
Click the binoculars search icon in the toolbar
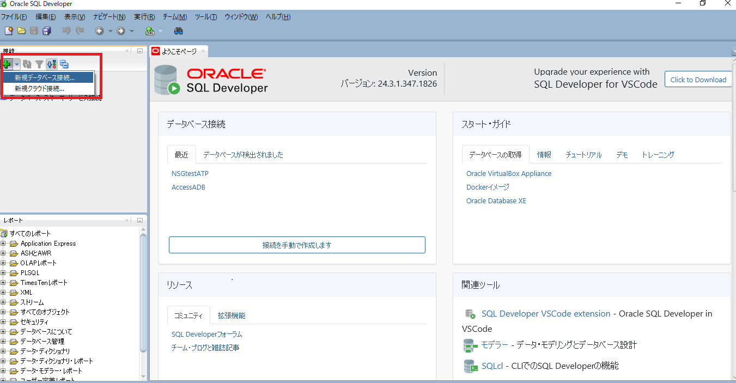(178, 31)
